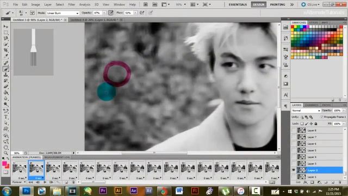Select the Paint Bucket tool
The image size is (348, 196).
pyautogui.click(x=6, y=93)
